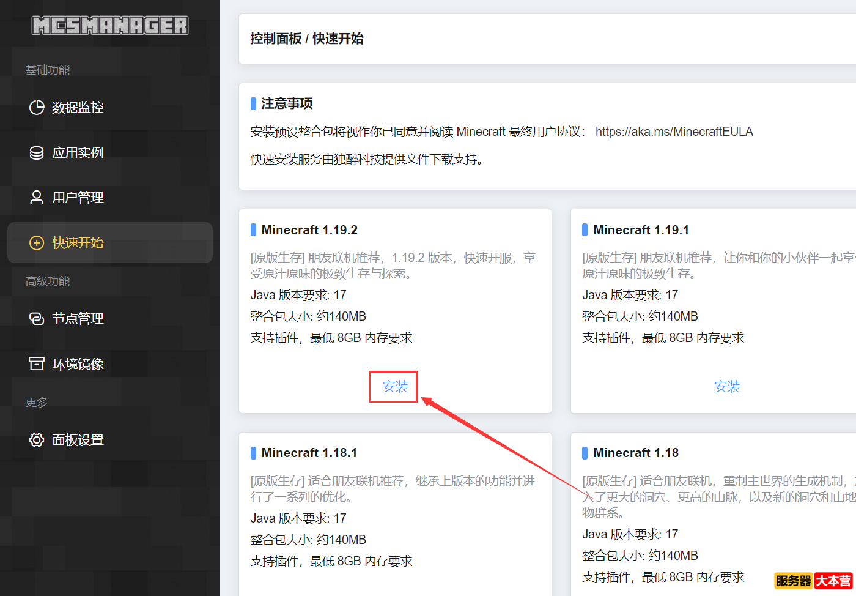Click the node management link icon
Image resolution: width=856 pixels, height=596 pixels.
coord(37,319)
